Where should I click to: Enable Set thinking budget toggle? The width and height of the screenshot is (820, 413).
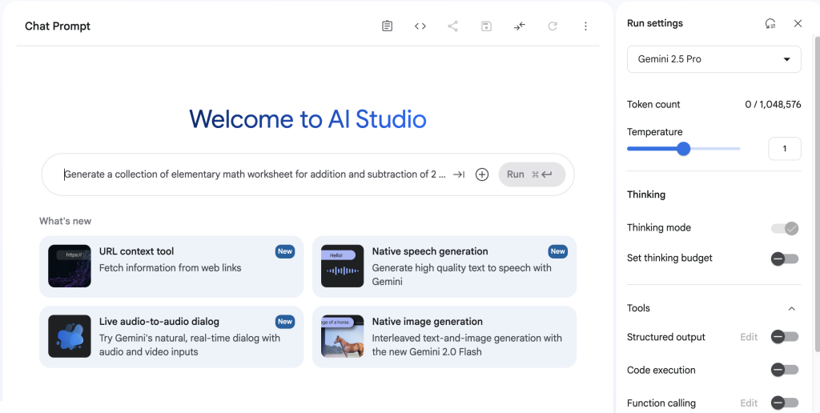pyautogui.click(x=785, y=259)
